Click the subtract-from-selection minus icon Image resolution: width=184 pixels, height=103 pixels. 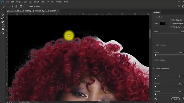[16, 7]
